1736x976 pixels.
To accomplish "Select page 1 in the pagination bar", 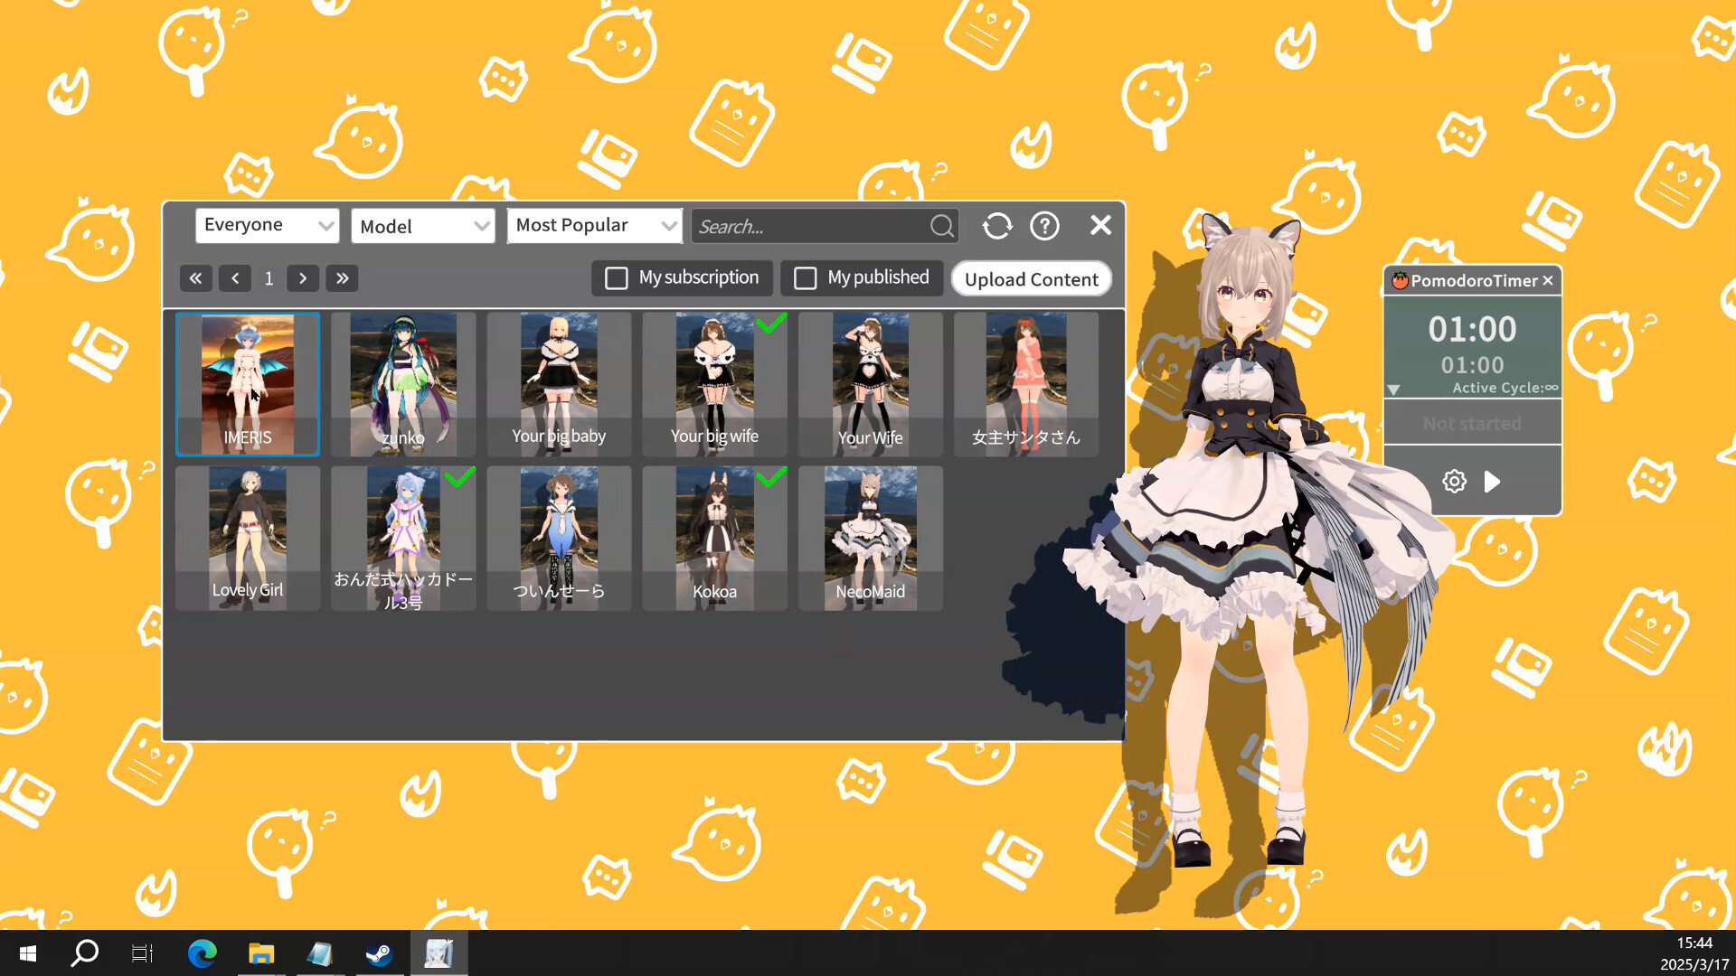I will 269,277.
